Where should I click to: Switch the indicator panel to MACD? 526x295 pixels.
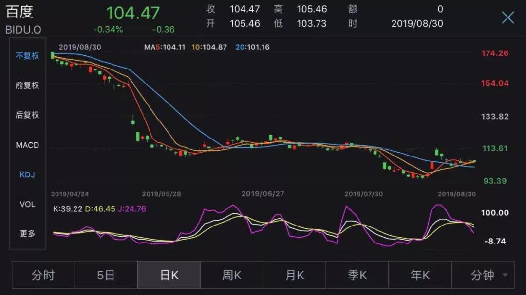pyautogui.click(x=27, y=145)
